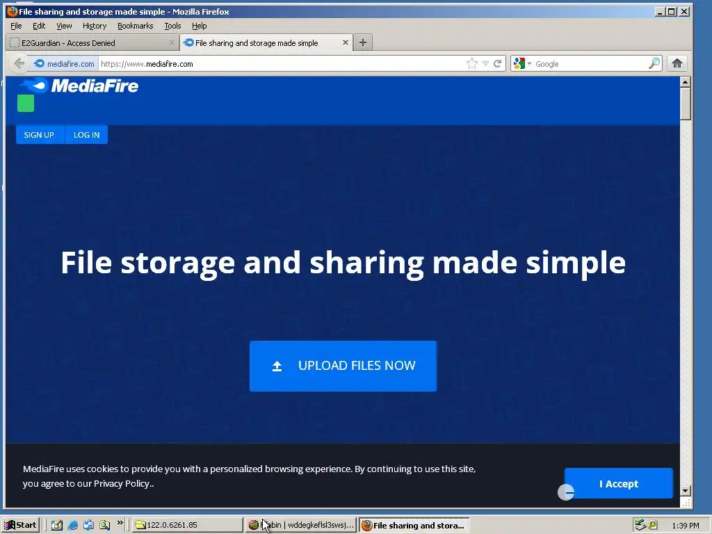Click the vertical scrollbar thumb
712x534 pixels.
pyautogui.click(x=686, y=104)
